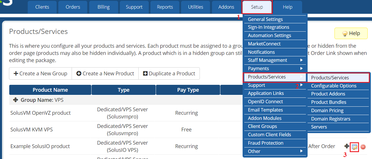Viewport: 372px width, 159px height.
Task: Select MarketConnect menu entry
Action: (x=275, y=44)
